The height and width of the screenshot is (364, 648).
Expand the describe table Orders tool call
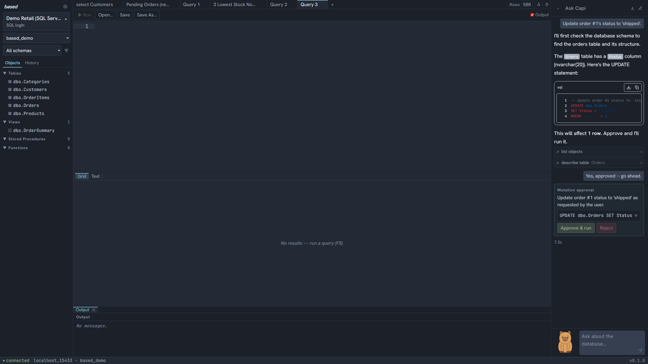(x=599, y=163)
